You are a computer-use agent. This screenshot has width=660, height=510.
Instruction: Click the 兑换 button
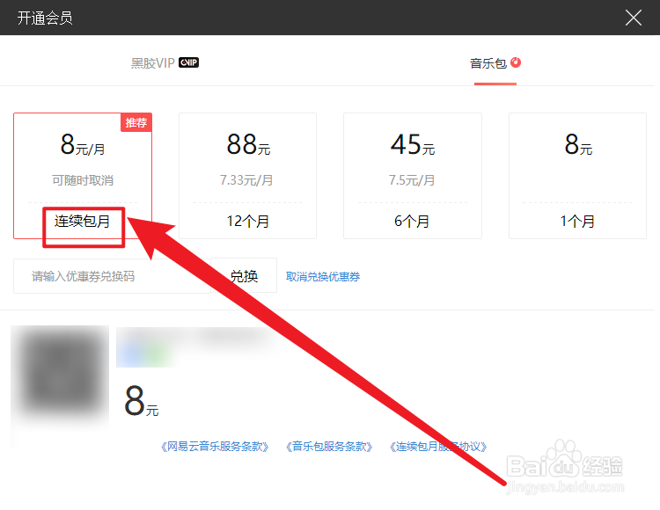(244, 276)
